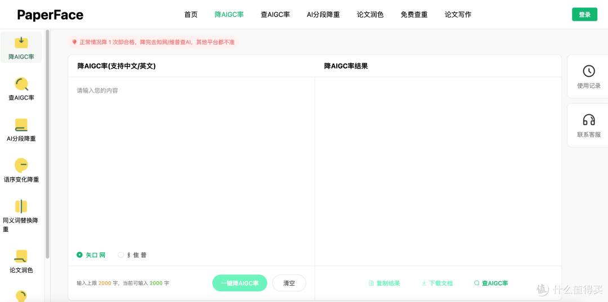Open AI分段降重 from the top menu
The width and height of the screenshot is (608, 302).
click(x=323, y=15)
